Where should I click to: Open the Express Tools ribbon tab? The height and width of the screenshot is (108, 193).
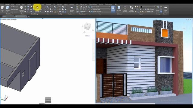(x=84, y=4)
